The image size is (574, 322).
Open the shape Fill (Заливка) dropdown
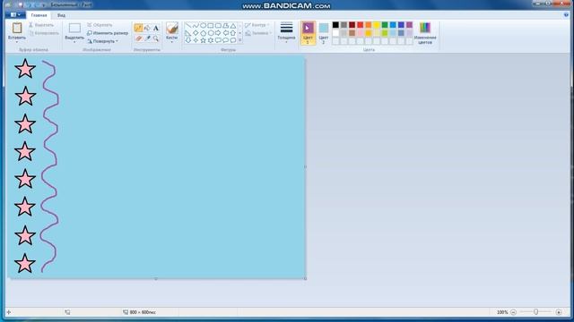click(258, 33)
